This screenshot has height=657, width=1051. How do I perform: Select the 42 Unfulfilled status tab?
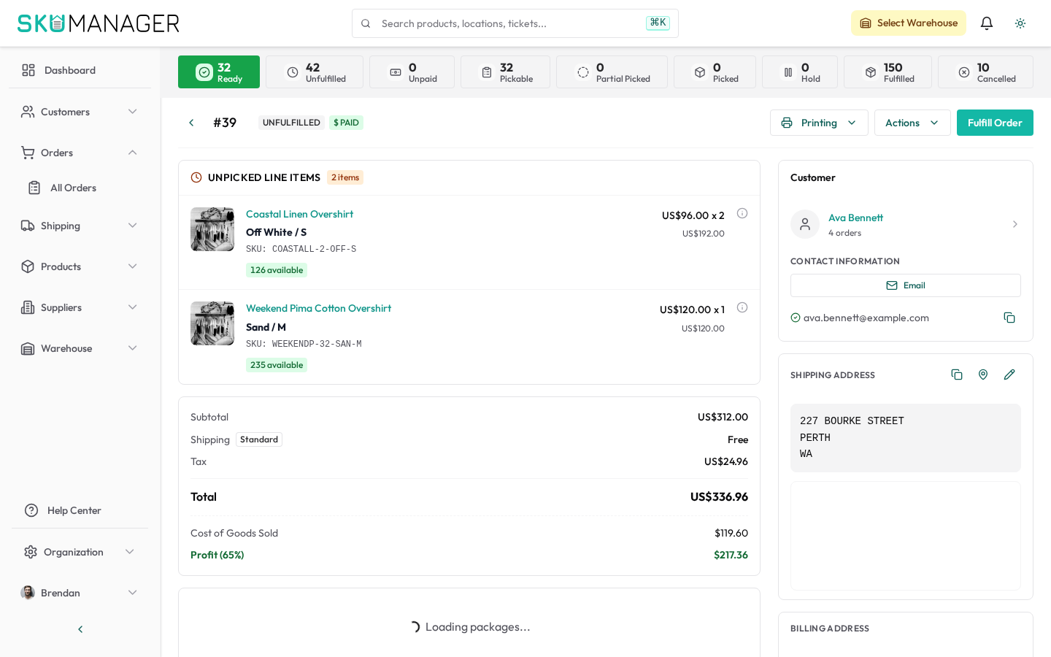pos(315,72)
